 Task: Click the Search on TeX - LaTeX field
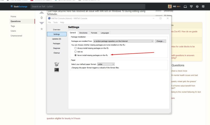(x=88, y=6)
